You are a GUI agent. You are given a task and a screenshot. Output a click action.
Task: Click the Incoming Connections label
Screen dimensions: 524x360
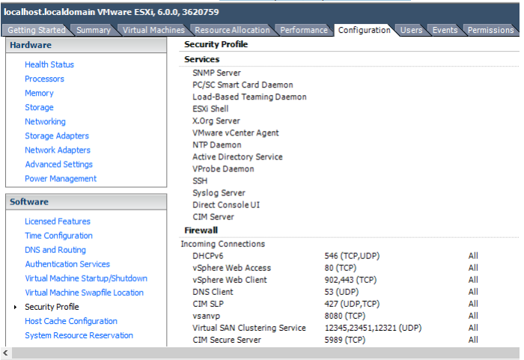223,244
